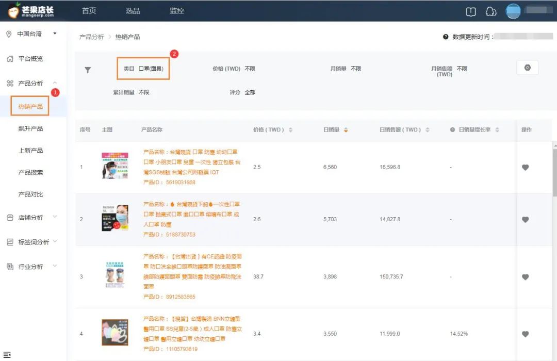557x361 pixels.
Task: Open the customer service headset icon
Action: (x=491, y=11)
